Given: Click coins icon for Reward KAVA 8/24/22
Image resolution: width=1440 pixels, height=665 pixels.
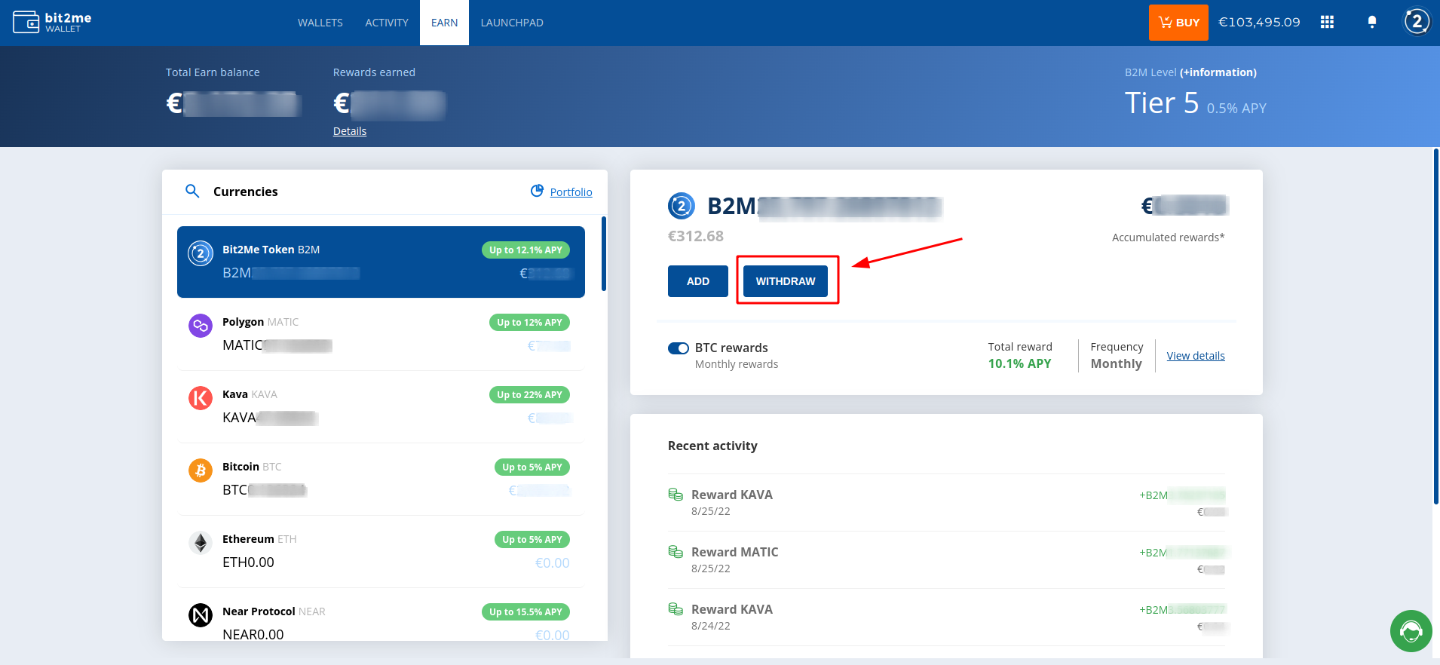Looking at the screenshot, I should point(676,609).
